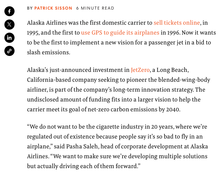Click the year "1995" in first paragraph
Viewport: 221px width, 178px height.
(x=33, y=33)
